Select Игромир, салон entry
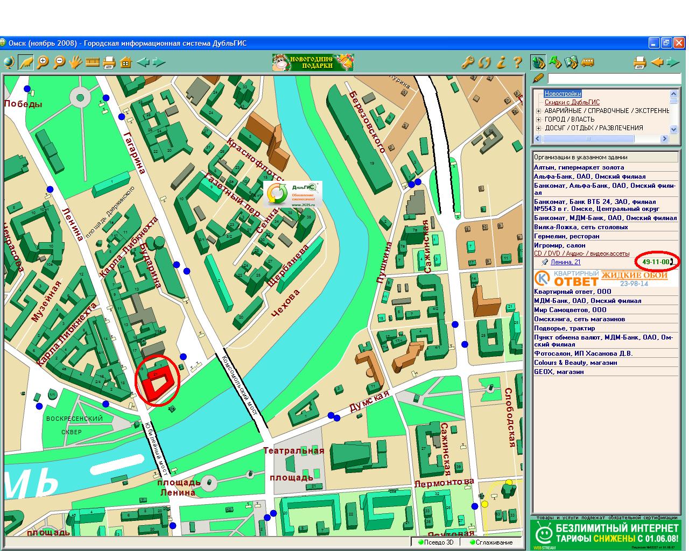The height and width of the screenshot is (551, 689). [606, 245]
